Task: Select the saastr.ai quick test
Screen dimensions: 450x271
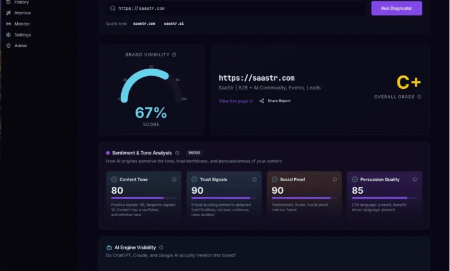Action: coord(174,24)
